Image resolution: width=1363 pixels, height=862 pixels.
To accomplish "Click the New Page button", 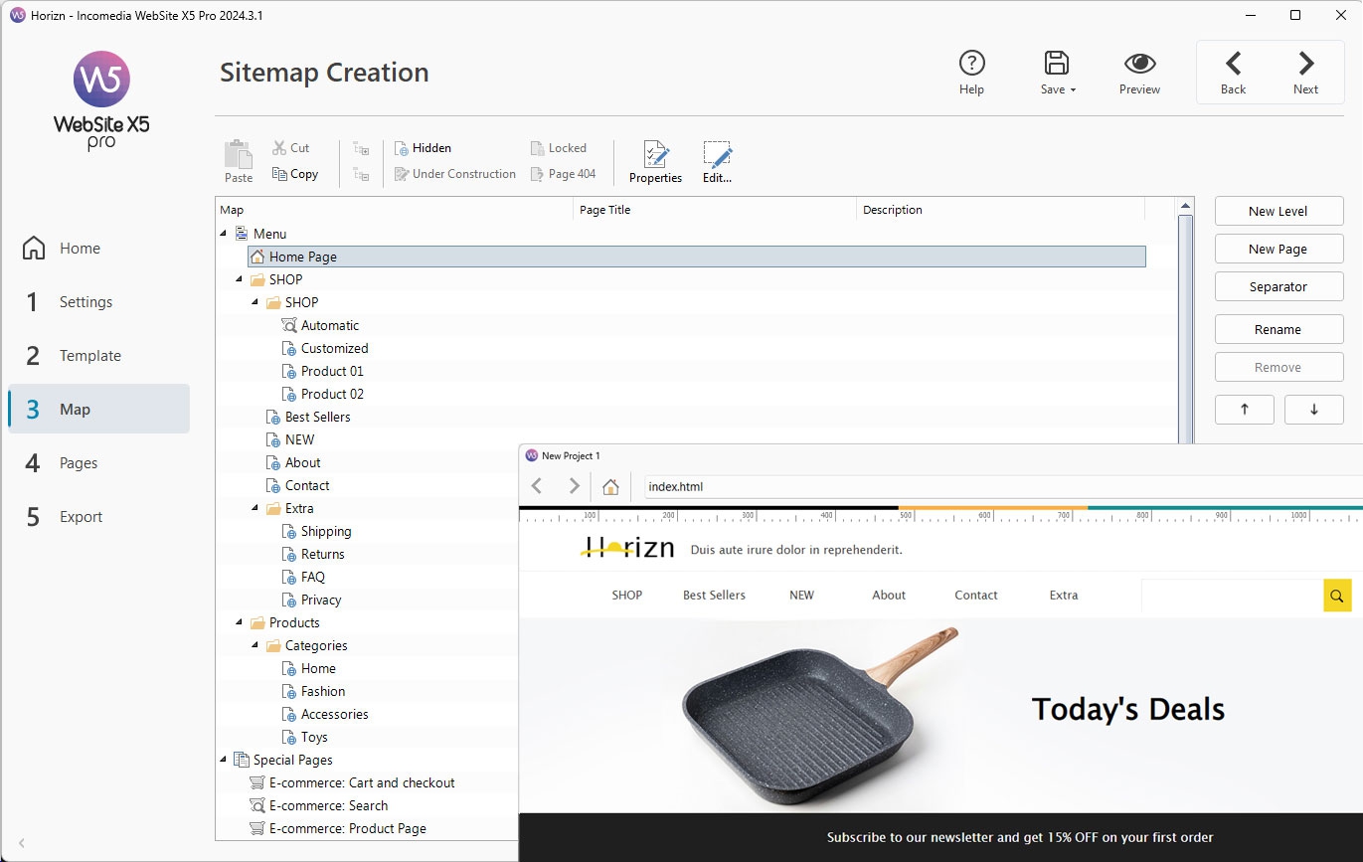I will pyautogui.click(x=1278, y=249).
